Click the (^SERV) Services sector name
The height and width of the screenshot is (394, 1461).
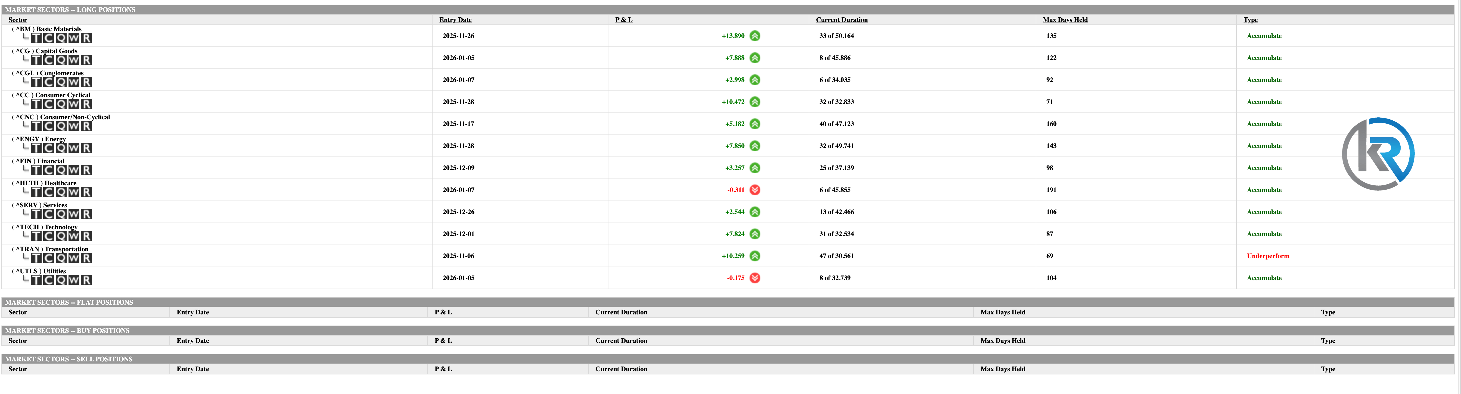point(39,205)
